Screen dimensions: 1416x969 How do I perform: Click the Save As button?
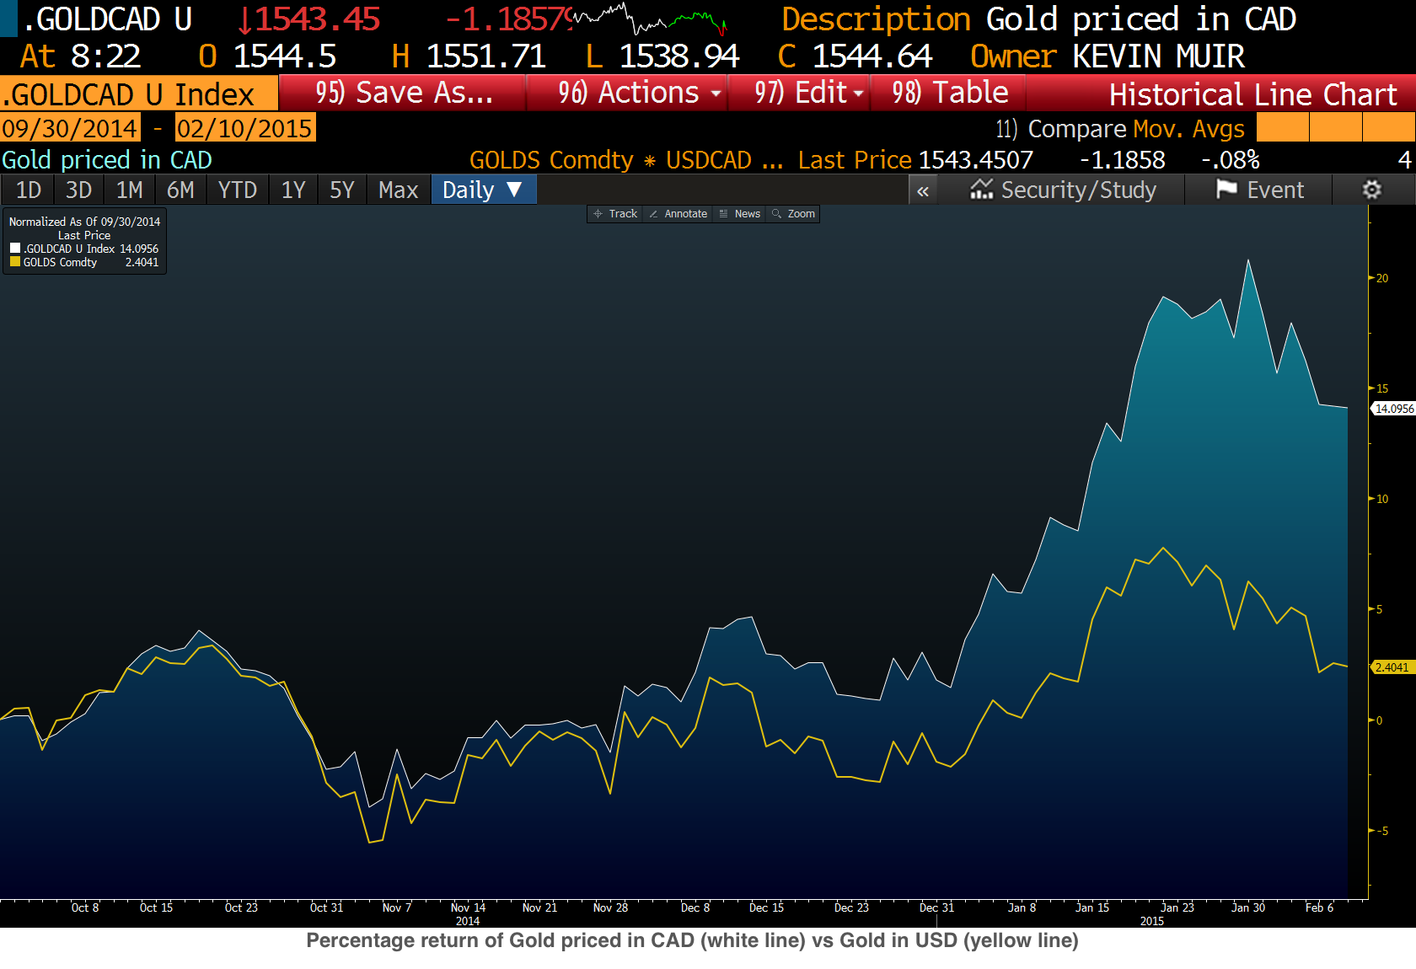402,93
